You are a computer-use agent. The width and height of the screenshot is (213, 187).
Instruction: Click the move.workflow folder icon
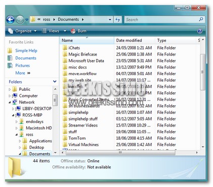65,74
